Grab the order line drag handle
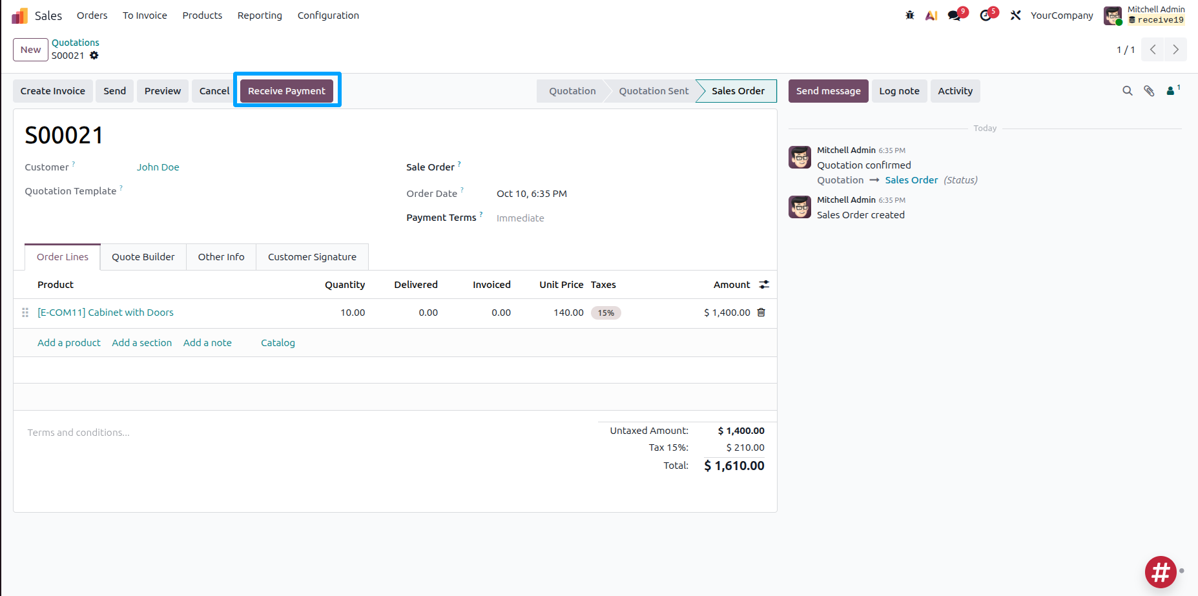Viewport: 1198px width, 596px height. pyautogui.click(x=25, y=313)
